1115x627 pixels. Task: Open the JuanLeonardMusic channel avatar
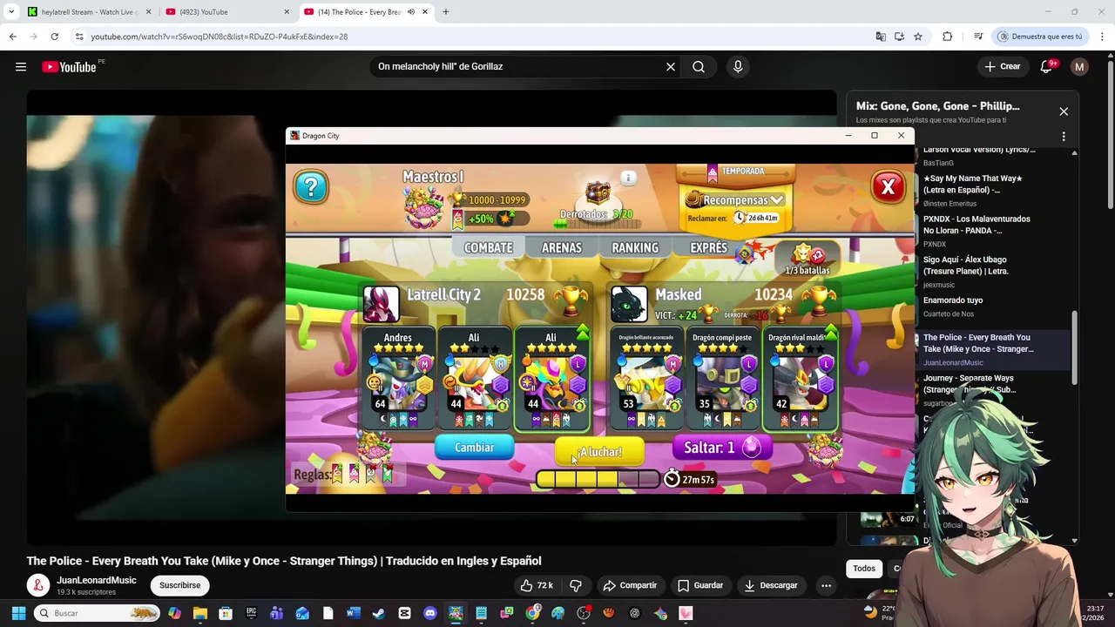click(37, 585)
